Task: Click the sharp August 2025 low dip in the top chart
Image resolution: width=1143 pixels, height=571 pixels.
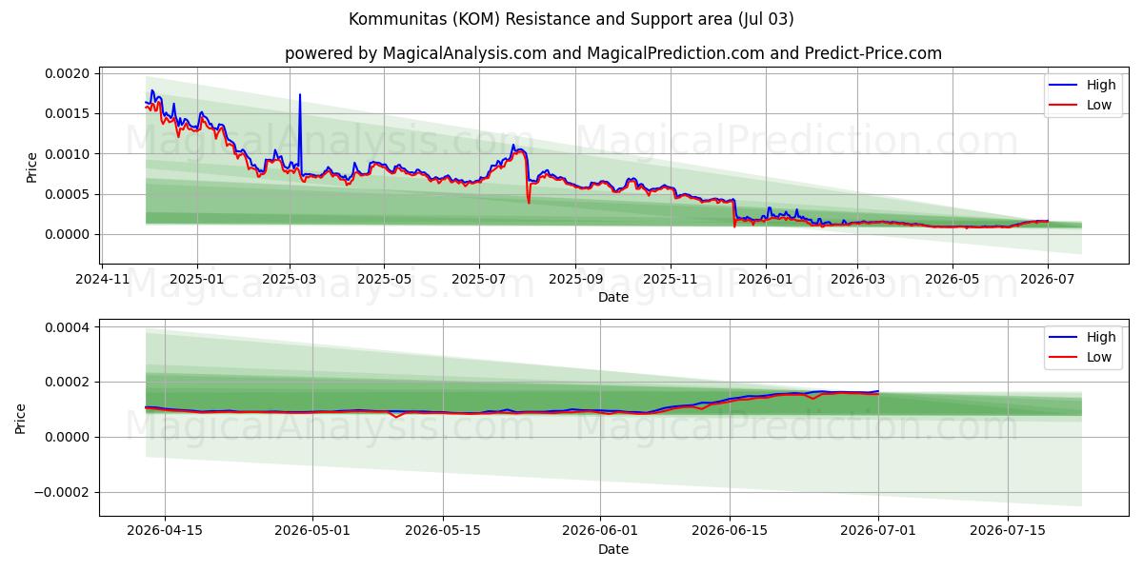Action: 529,202
